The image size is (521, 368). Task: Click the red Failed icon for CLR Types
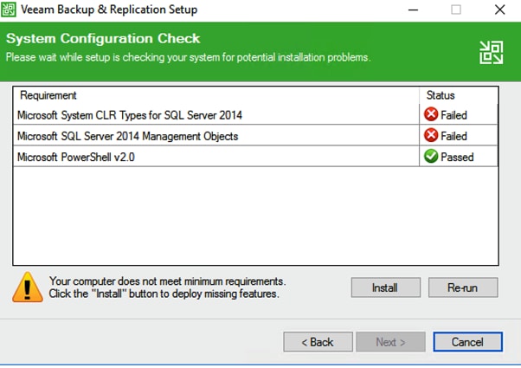pyautogui.click(x=431, y=114)
